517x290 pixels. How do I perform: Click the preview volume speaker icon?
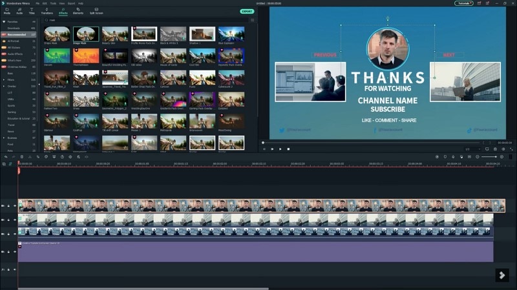point(503,149)
